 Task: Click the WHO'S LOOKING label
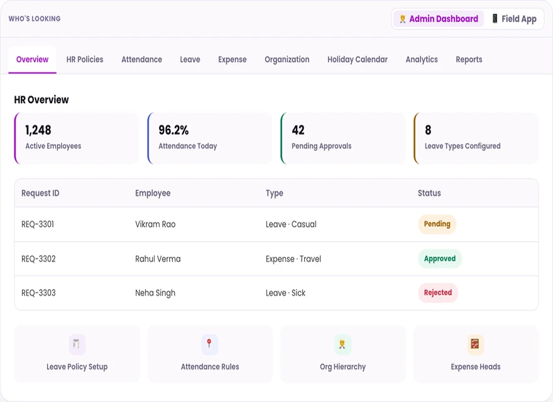(x=35, y=19)
